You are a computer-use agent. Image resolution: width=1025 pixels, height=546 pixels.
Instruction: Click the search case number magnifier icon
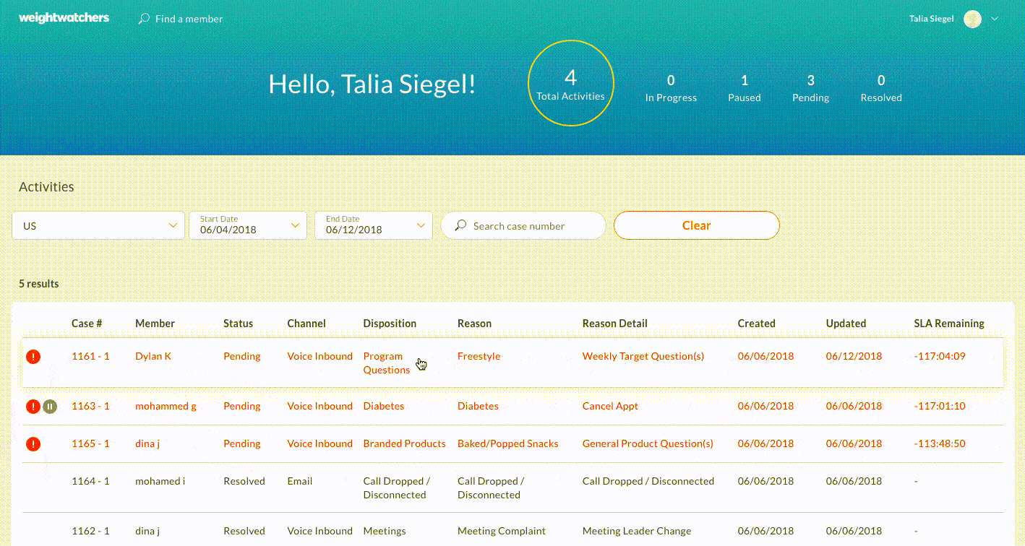tap(460, 226)
